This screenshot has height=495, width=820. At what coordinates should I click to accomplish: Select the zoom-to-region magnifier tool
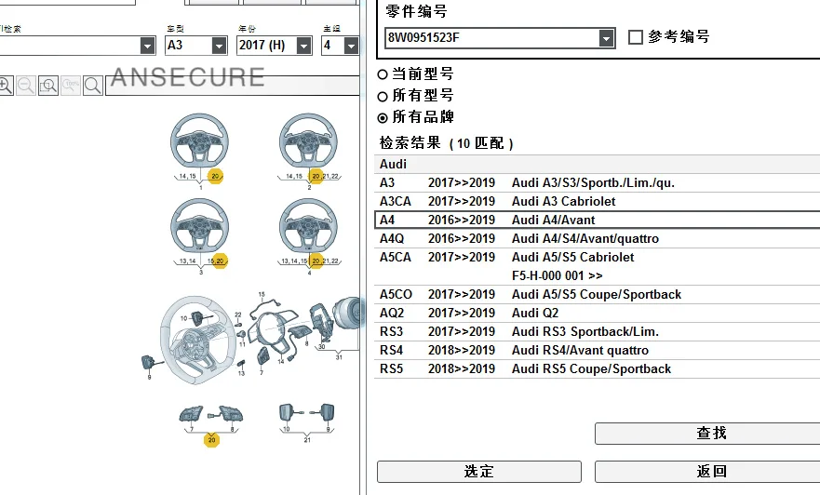pyautogui.click(x=48, y=86)
